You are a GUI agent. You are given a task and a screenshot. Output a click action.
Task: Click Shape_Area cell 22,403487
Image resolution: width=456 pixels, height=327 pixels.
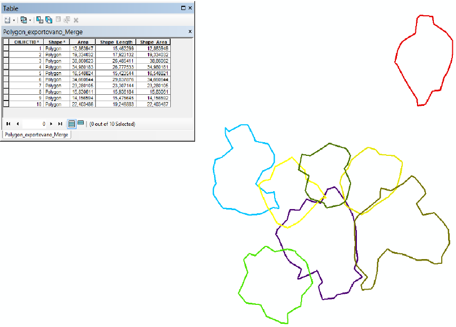[x=153, y=104]
